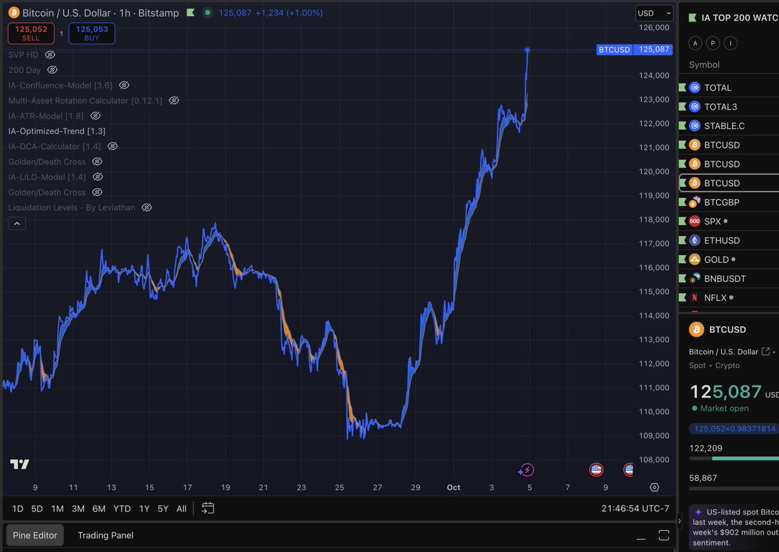Viewport: 779px width, 552px height.
Task: Open the Trading Panel tab
Action: [x=105, y=535]
